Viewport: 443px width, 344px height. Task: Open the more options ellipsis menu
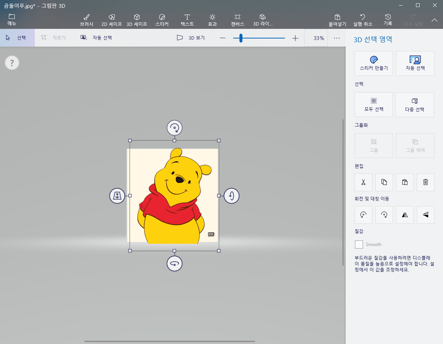(336, 38)
